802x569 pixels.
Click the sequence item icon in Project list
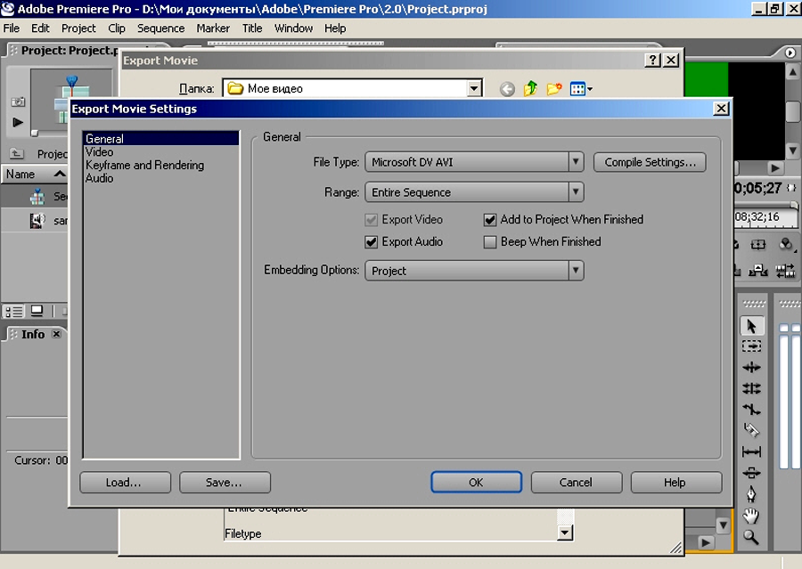(x=37, y=196)
